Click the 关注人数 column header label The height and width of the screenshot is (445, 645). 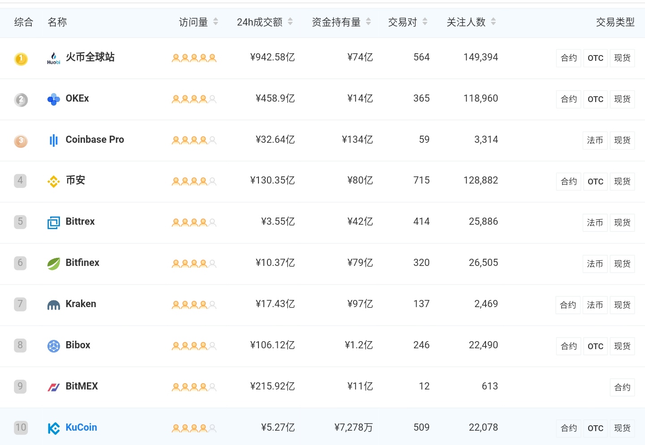pyautogui.click(x=466, y=22)
